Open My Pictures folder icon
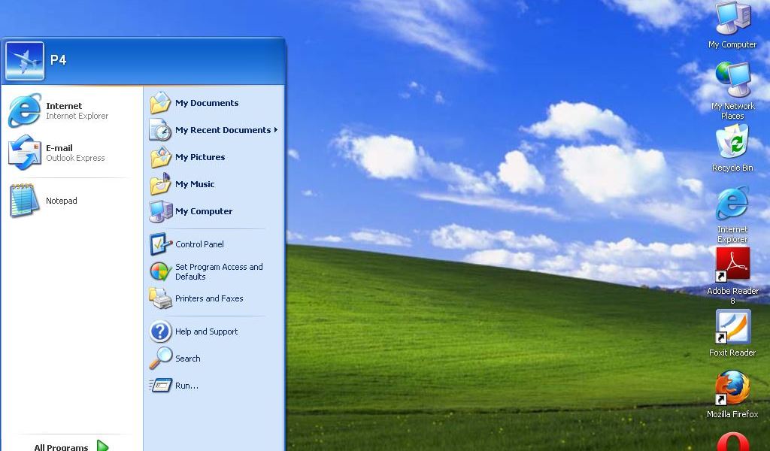770x451 pixels. coord(160,157)
